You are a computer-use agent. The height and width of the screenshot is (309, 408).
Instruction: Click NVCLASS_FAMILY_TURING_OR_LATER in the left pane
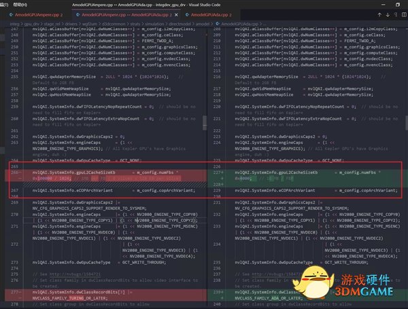69,298
